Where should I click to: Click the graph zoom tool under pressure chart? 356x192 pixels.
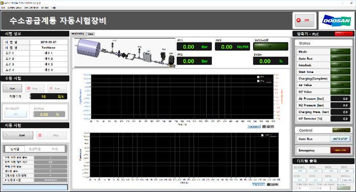[x=268, y=126]
